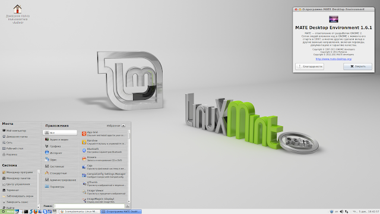
Task: Launch Firefox from the panel
Action: pos(36,212)
